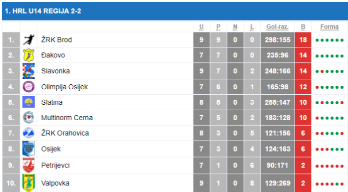Click the B points column header
348x192 pixels.
(x=303, y=27)
